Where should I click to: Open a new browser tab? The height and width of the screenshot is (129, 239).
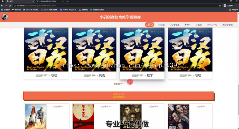(68, 1)
